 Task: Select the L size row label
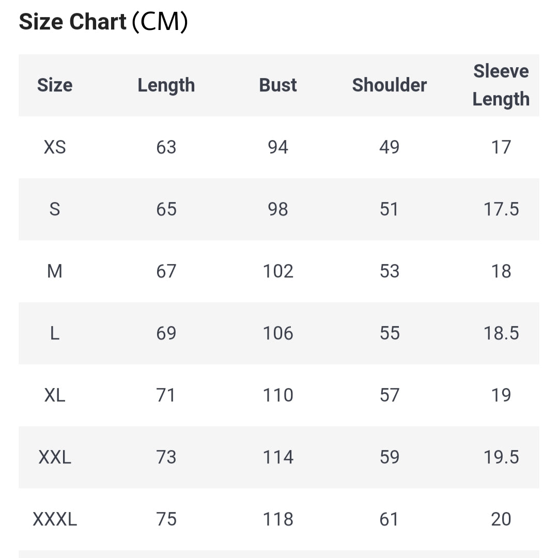(55, 333)
